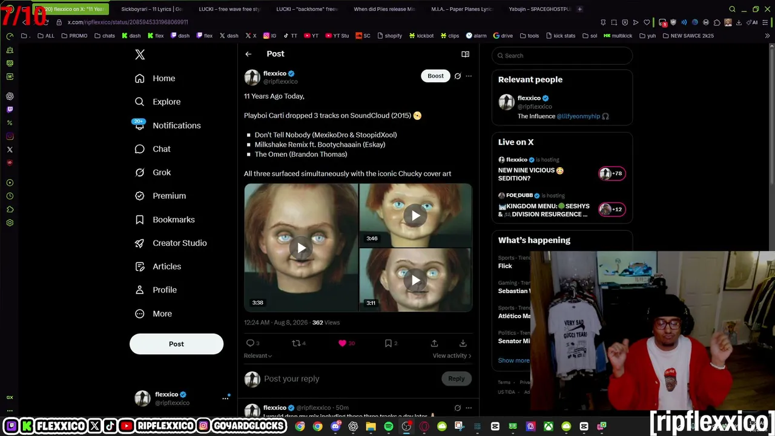Open the Explore page
Screen dimensions: 775x436
(x=158, y=102)
